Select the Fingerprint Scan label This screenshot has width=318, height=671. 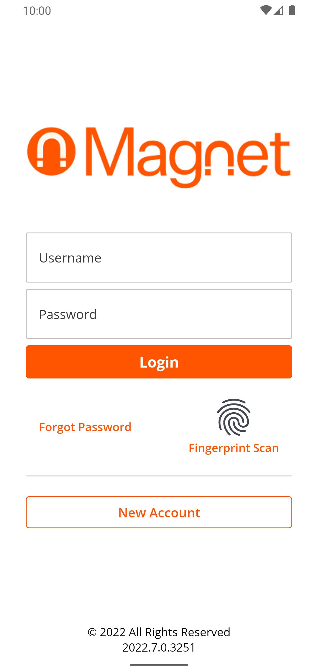pos(234,448)
